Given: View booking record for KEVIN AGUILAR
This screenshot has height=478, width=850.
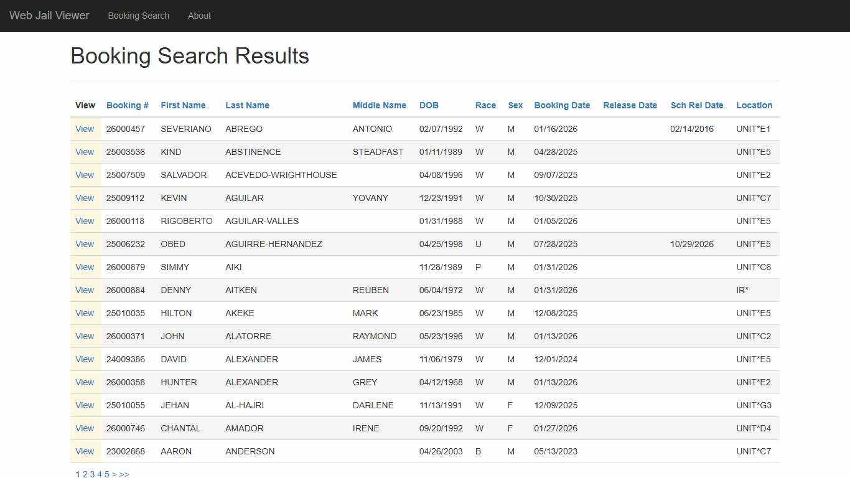Looking at the screenshot, I should click(x=85, y=198).
